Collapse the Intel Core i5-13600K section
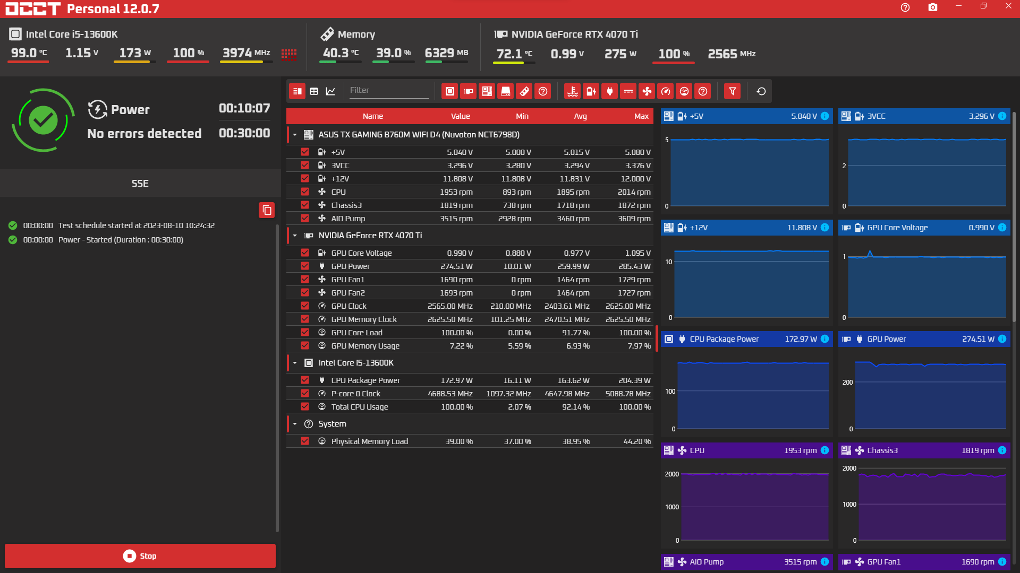The width and height of the screenshot is (1020, 573). pos(294,362)
